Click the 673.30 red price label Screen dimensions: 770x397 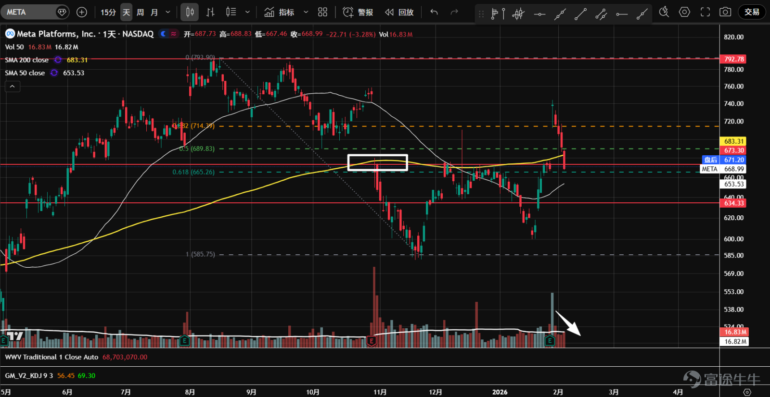pyautogui.click(x=733, y=150)
